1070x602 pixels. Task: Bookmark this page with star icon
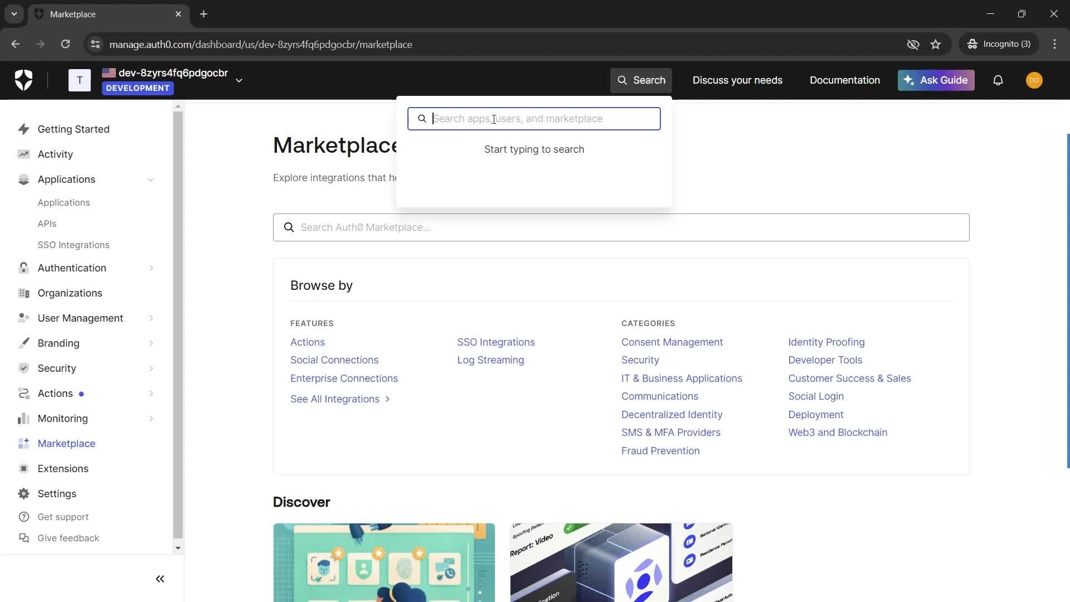pos(935,44)
